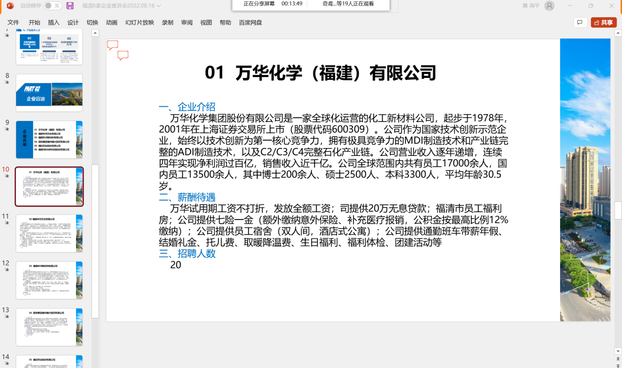This screenshot has height=368, width=622.
Task: Open the first comment bubble on slide
Action: coord(112,45)
